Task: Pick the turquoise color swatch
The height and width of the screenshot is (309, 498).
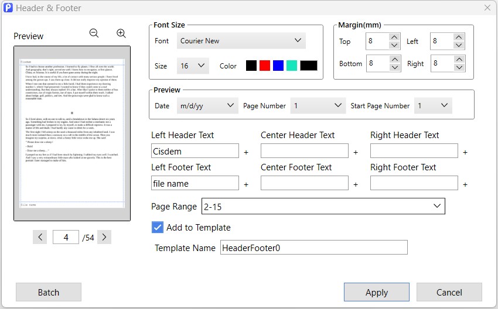Action: coord(292,66)
